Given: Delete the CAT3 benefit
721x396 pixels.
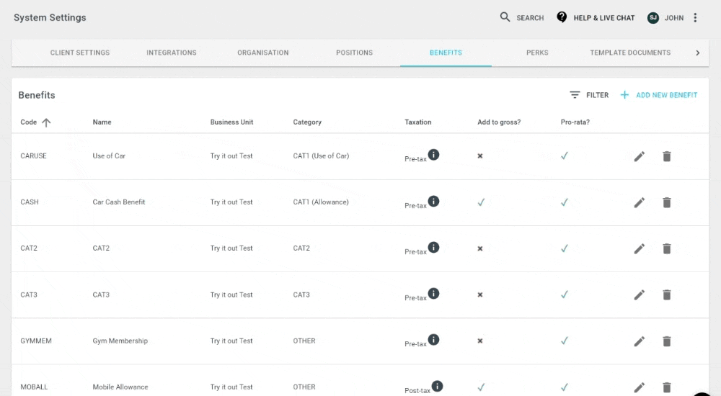Looking at the screenshot, I should [x=667, y=294].
